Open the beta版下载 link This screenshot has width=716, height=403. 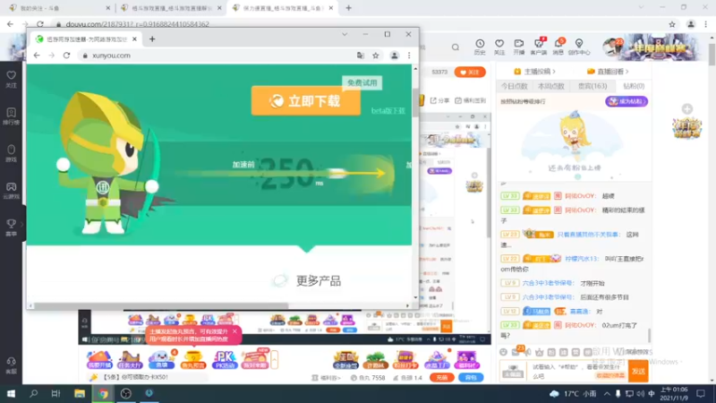pos(388,110)
